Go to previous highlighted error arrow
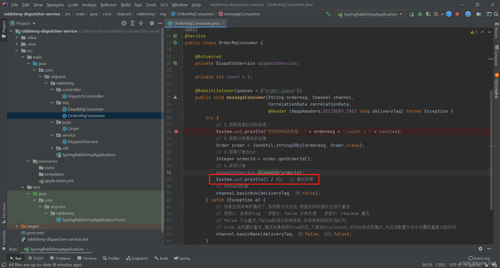The width and height of the screenshot is (500, 268). click(483, 32)
